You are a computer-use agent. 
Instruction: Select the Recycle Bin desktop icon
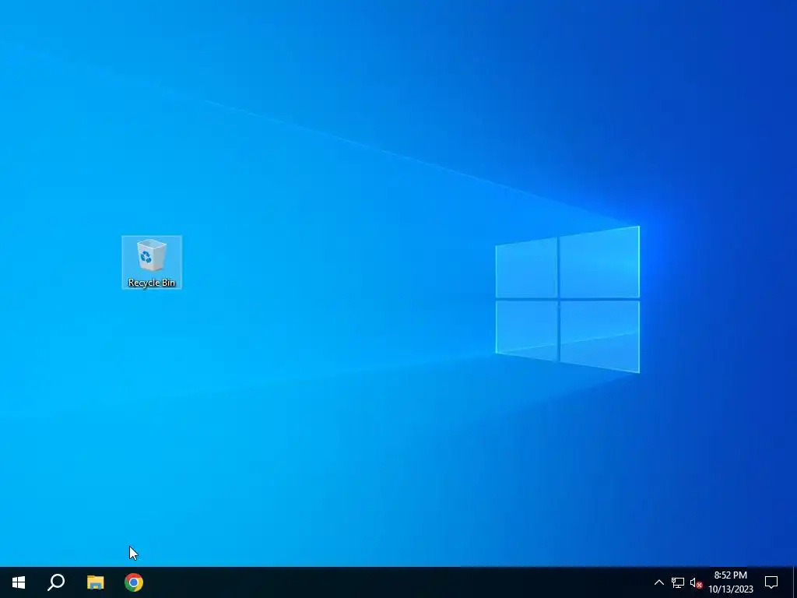tap(152, 262)
